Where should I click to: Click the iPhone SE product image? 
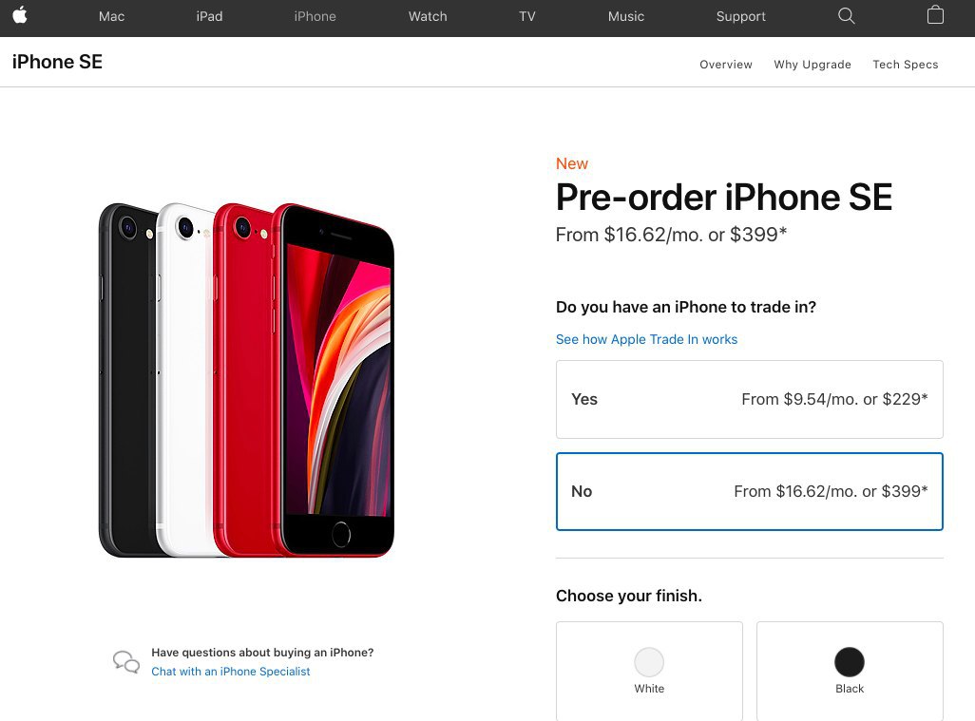point(246,380)
